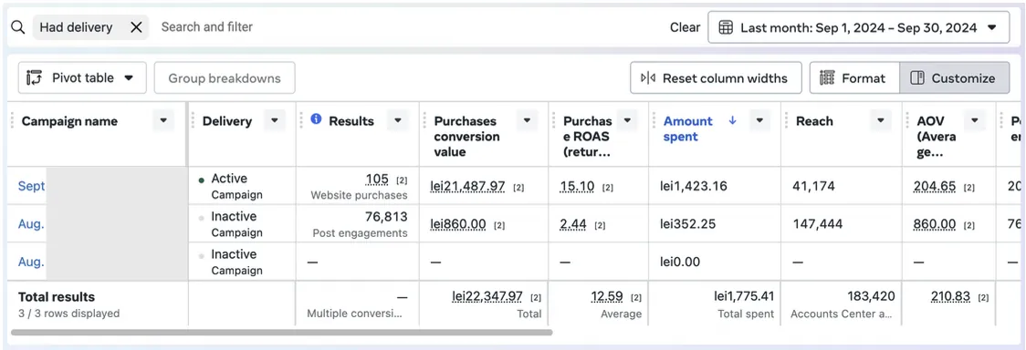The width and height of the screenshot is (1026, 350).
Task: Open the Sept campaign link
Action: click(31, 186)
